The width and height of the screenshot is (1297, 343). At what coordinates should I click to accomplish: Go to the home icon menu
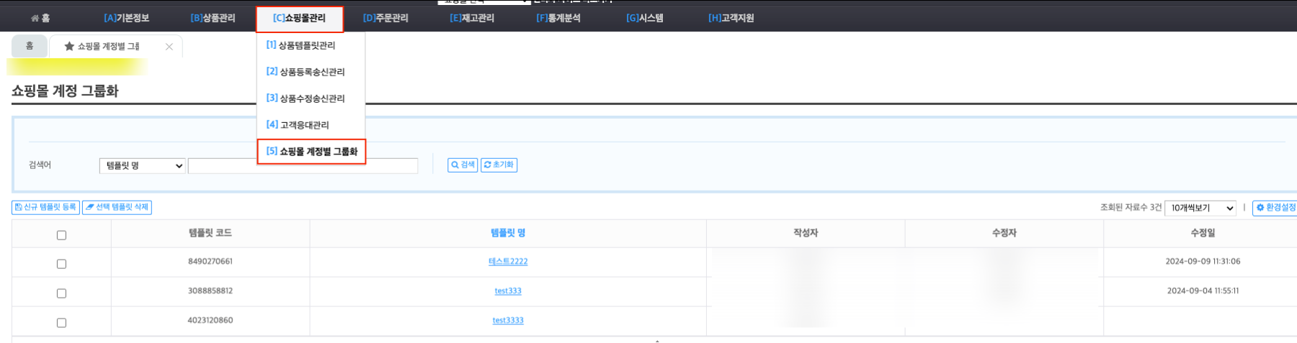pos(40,18)
